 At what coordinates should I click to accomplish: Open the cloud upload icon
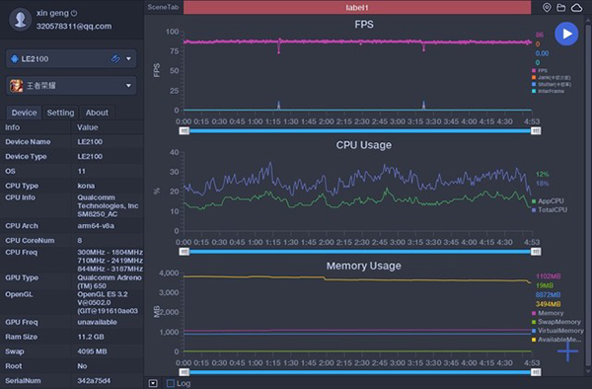pyautogui.click(x=576, y=7)
